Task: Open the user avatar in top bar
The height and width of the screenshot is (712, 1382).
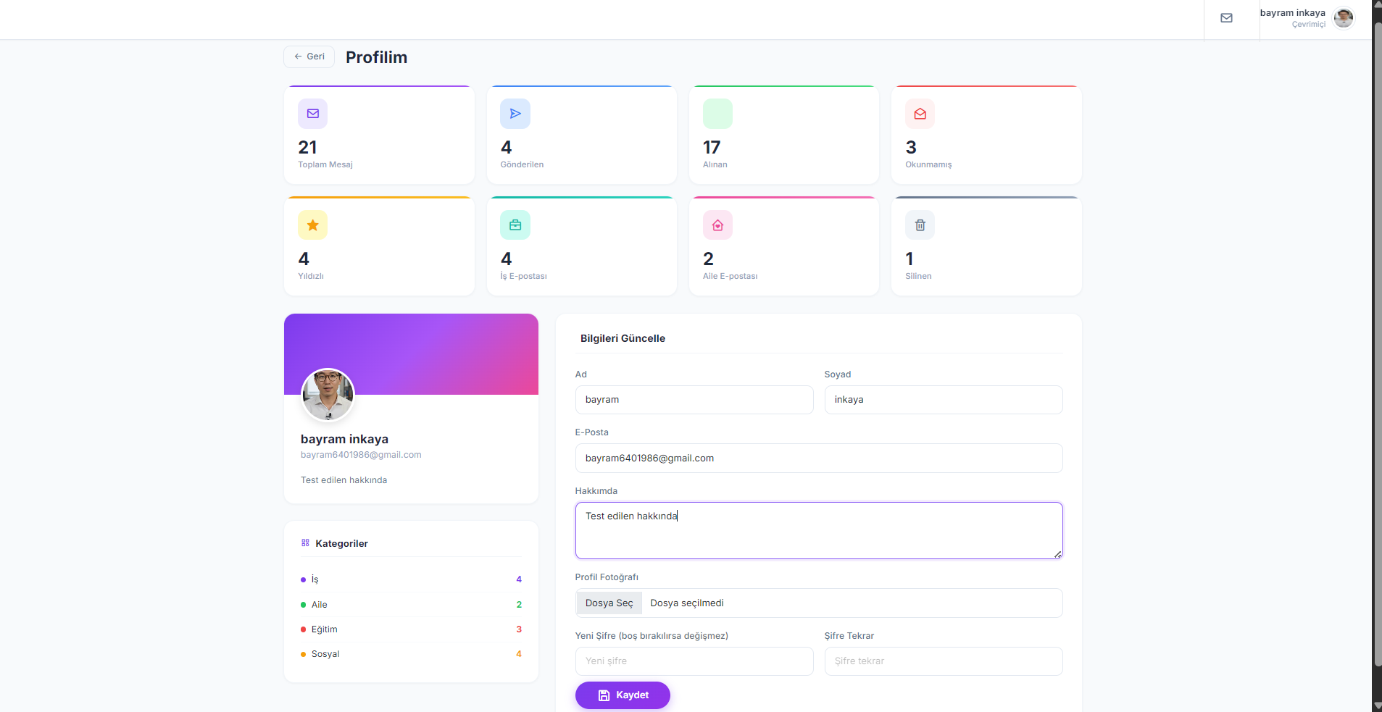Action: click(1344, 18)
